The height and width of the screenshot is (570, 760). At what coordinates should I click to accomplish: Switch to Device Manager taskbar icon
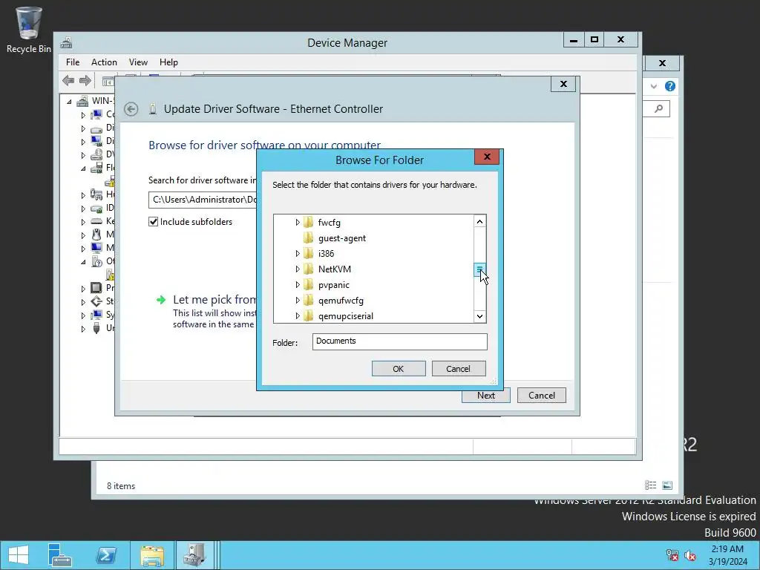(x=195, y=555)
